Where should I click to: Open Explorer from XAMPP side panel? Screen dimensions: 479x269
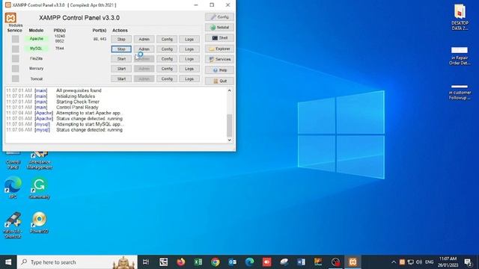coord(219,49)
